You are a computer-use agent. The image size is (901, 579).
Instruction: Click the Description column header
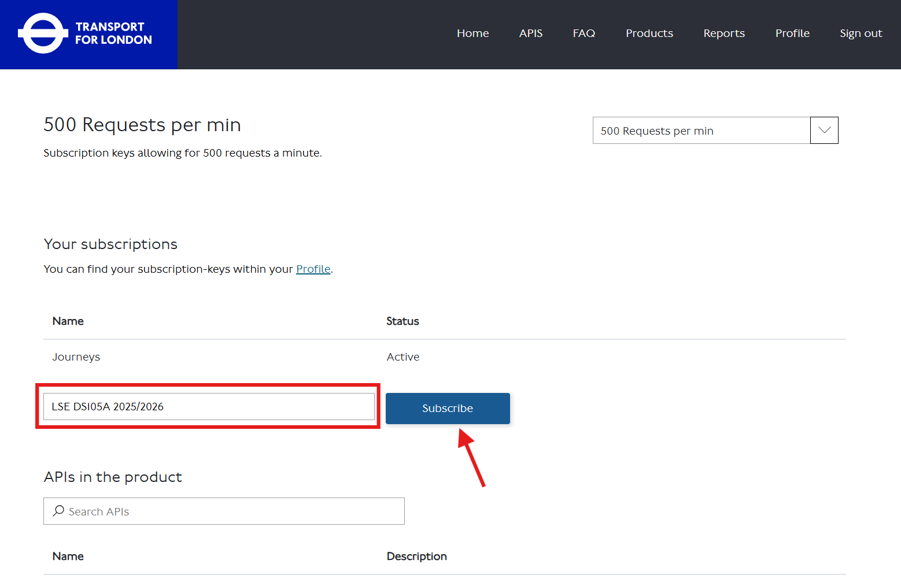click(416, 556)
